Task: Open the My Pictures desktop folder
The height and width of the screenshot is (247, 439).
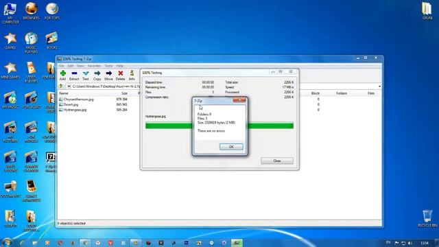Action: 10,132
